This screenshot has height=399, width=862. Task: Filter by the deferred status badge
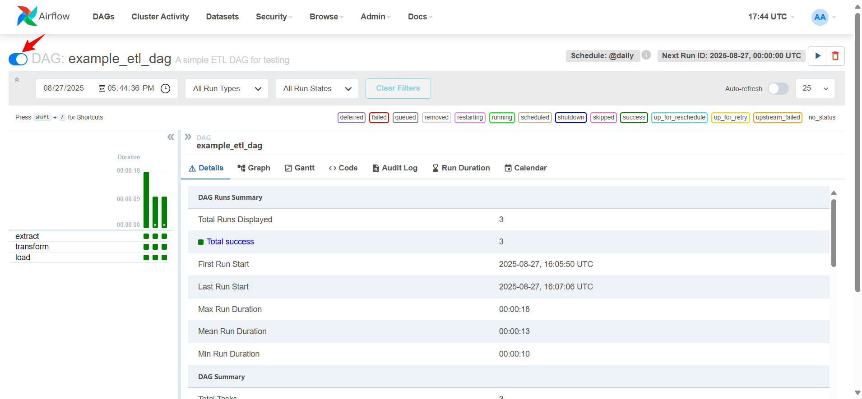[x=352, y=117]
